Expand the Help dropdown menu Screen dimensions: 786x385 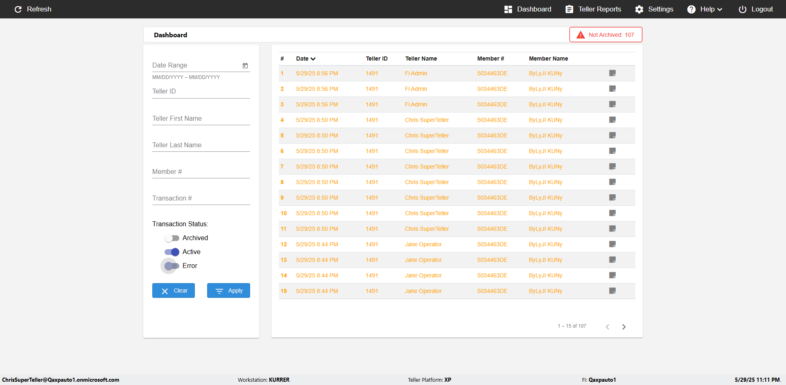point(705,9)
